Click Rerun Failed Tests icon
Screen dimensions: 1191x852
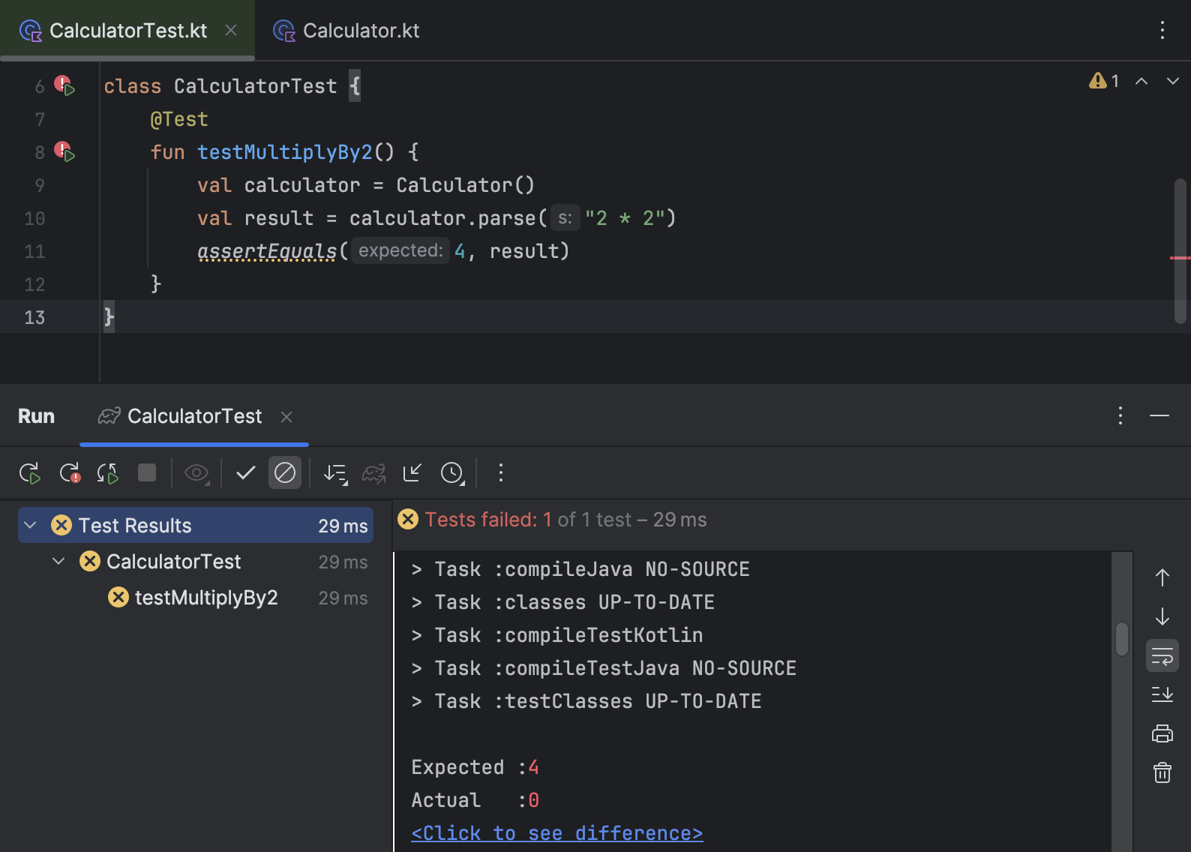(70, 473)
